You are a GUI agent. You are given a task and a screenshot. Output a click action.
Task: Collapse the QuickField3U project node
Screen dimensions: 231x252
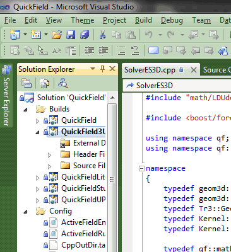37,132
